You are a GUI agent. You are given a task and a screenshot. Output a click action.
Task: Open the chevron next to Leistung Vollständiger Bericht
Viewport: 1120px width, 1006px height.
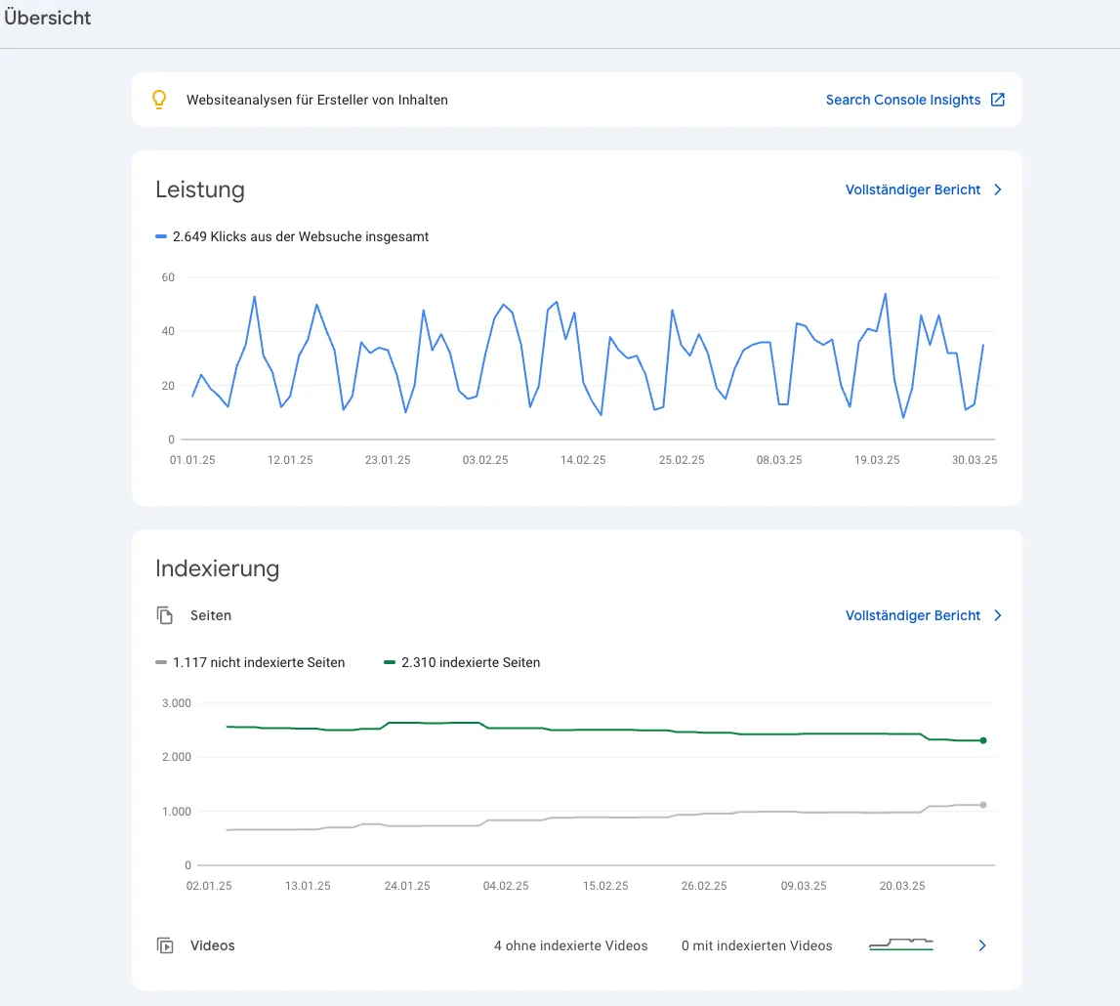tap(998, 189)
